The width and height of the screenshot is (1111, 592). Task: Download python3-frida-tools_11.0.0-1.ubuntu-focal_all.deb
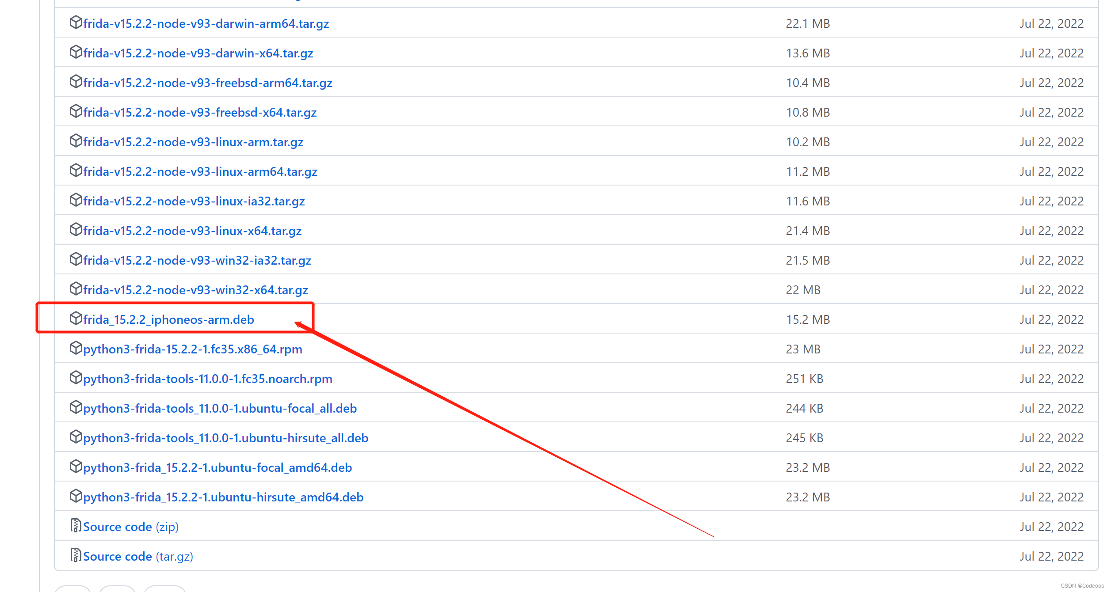[x=220, y=408]
